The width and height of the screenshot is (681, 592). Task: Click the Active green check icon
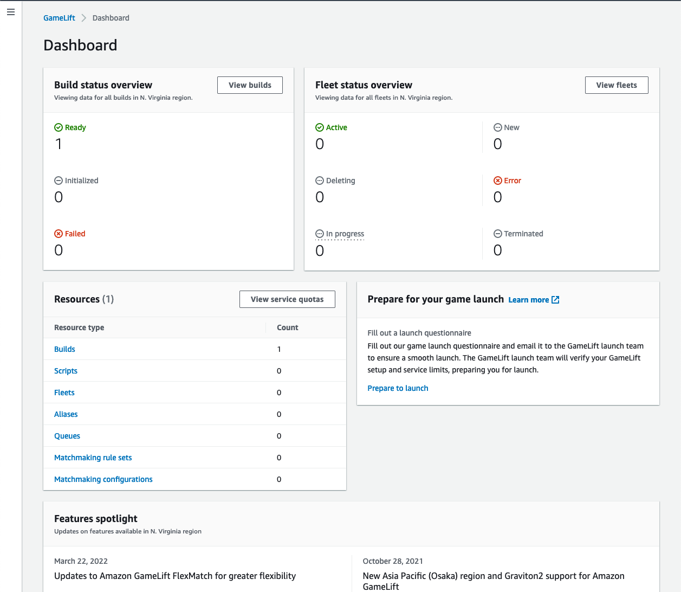click(x=319, y=127)
